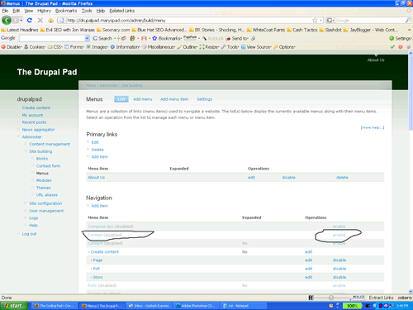Viewport: 413px width, 310px height.
Task: Click inside the URL address bar
Action: coord(188,21)
